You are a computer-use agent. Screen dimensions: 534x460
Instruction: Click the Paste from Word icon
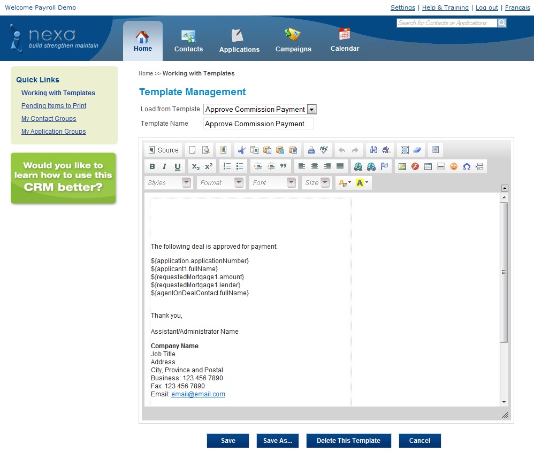(x=293, y=150)
